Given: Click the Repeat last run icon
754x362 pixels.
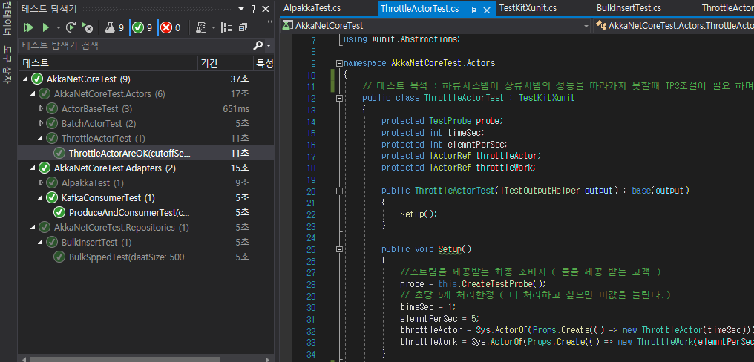Looking at the screenshot, I should pyautogui.click(x=71, y=27).
